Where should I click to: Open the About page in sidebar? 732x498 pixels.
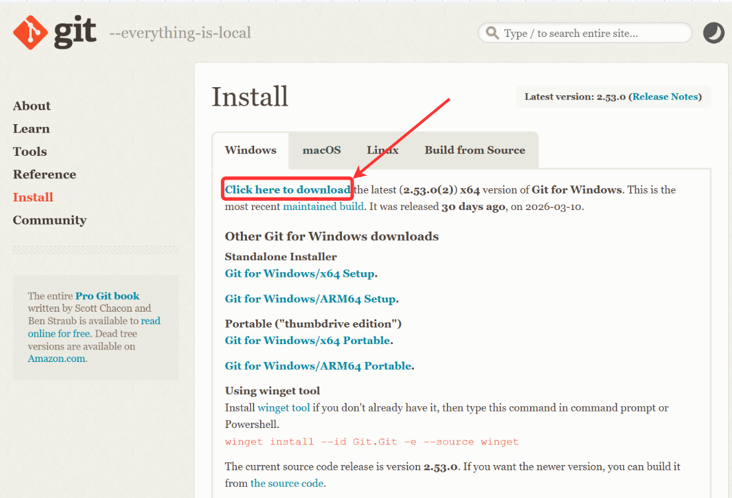point(32,106)
